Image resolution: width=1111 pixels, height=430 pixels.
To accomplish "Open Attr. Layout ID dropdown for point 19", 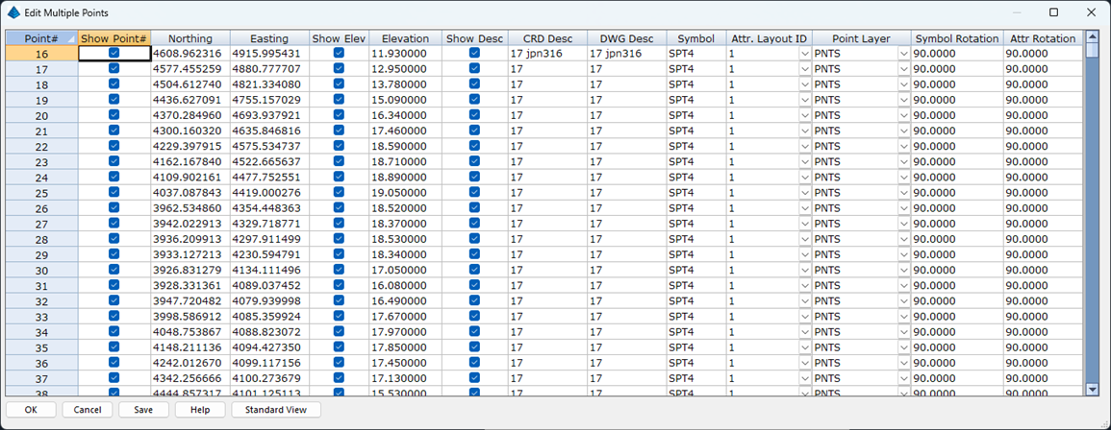I will 804,100.
